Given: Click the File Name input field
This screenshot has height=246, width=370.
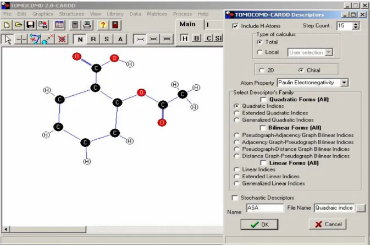Looking at the screenshot, I should coord(334,208).
